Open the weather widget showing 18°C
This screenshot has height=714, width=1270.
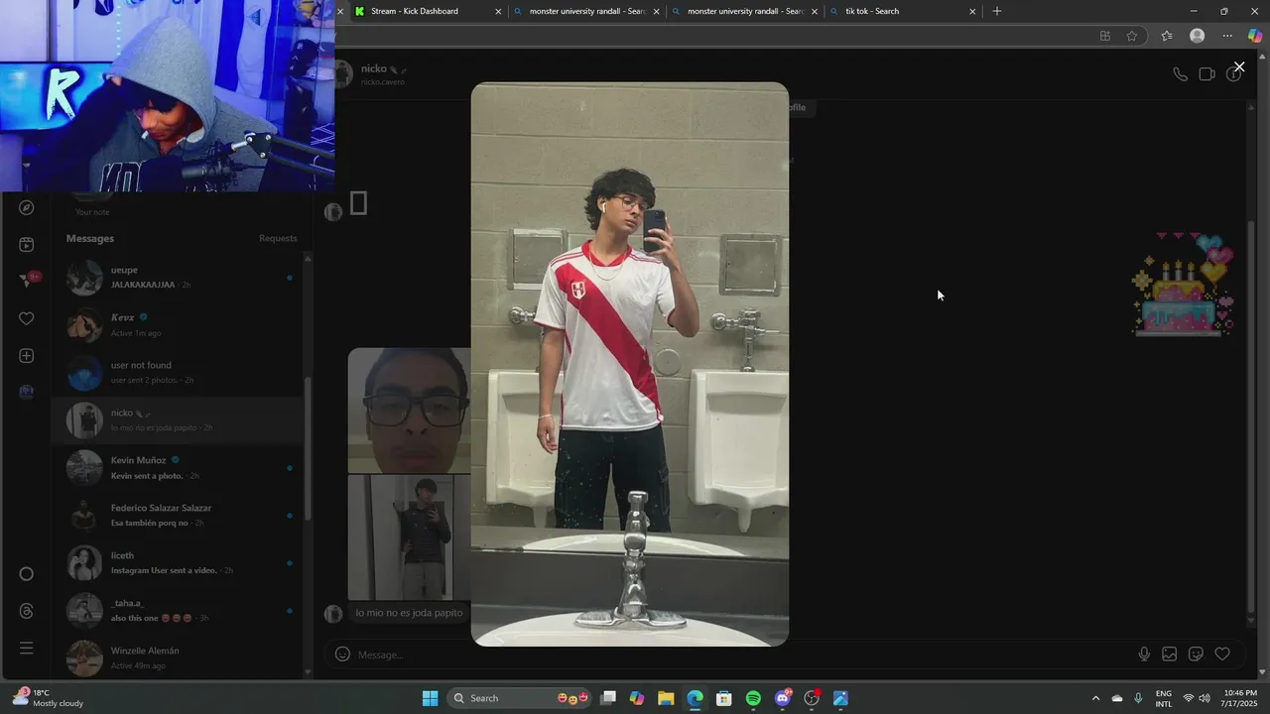coord(48,698)
